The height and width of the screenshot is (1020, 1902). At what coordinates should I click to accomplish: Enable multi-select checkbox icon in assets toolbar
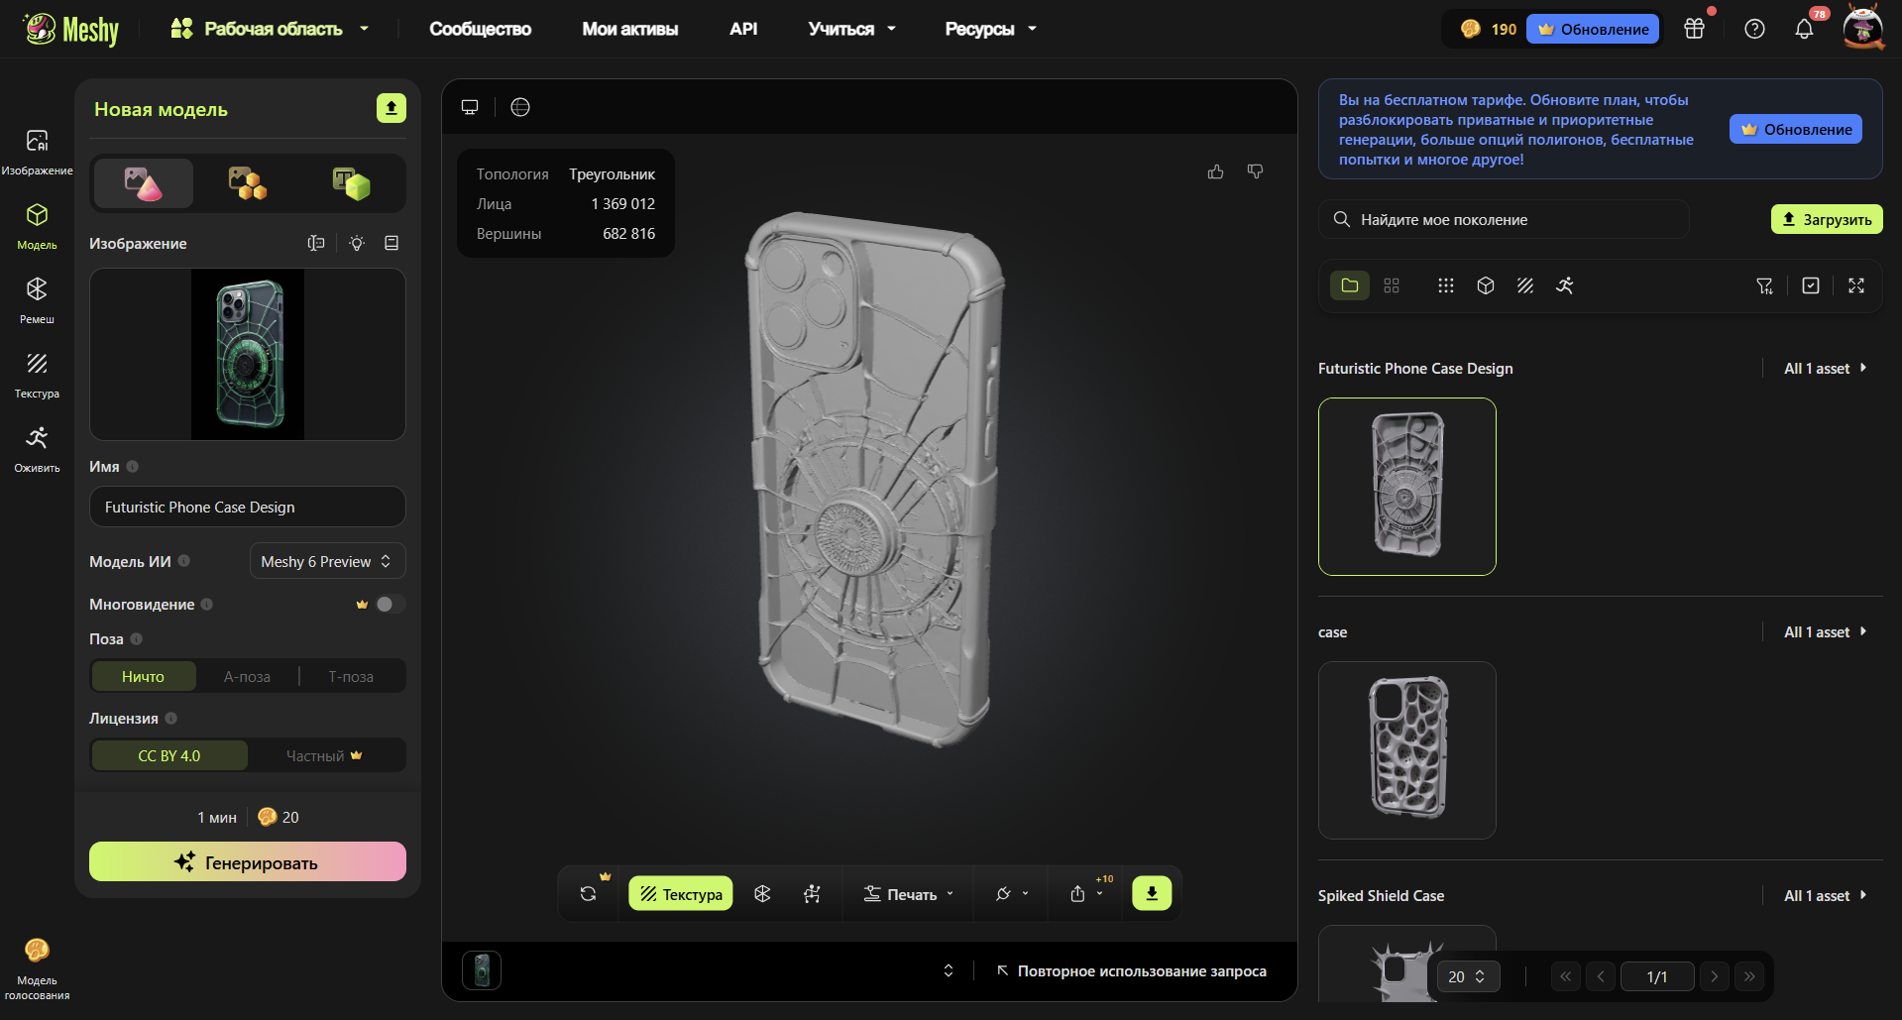point(1811,285)
